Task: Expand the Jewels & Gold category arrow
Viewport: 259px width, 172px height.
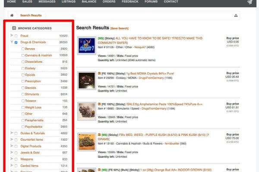Action: pyautogui.click(x=12, y=153)
